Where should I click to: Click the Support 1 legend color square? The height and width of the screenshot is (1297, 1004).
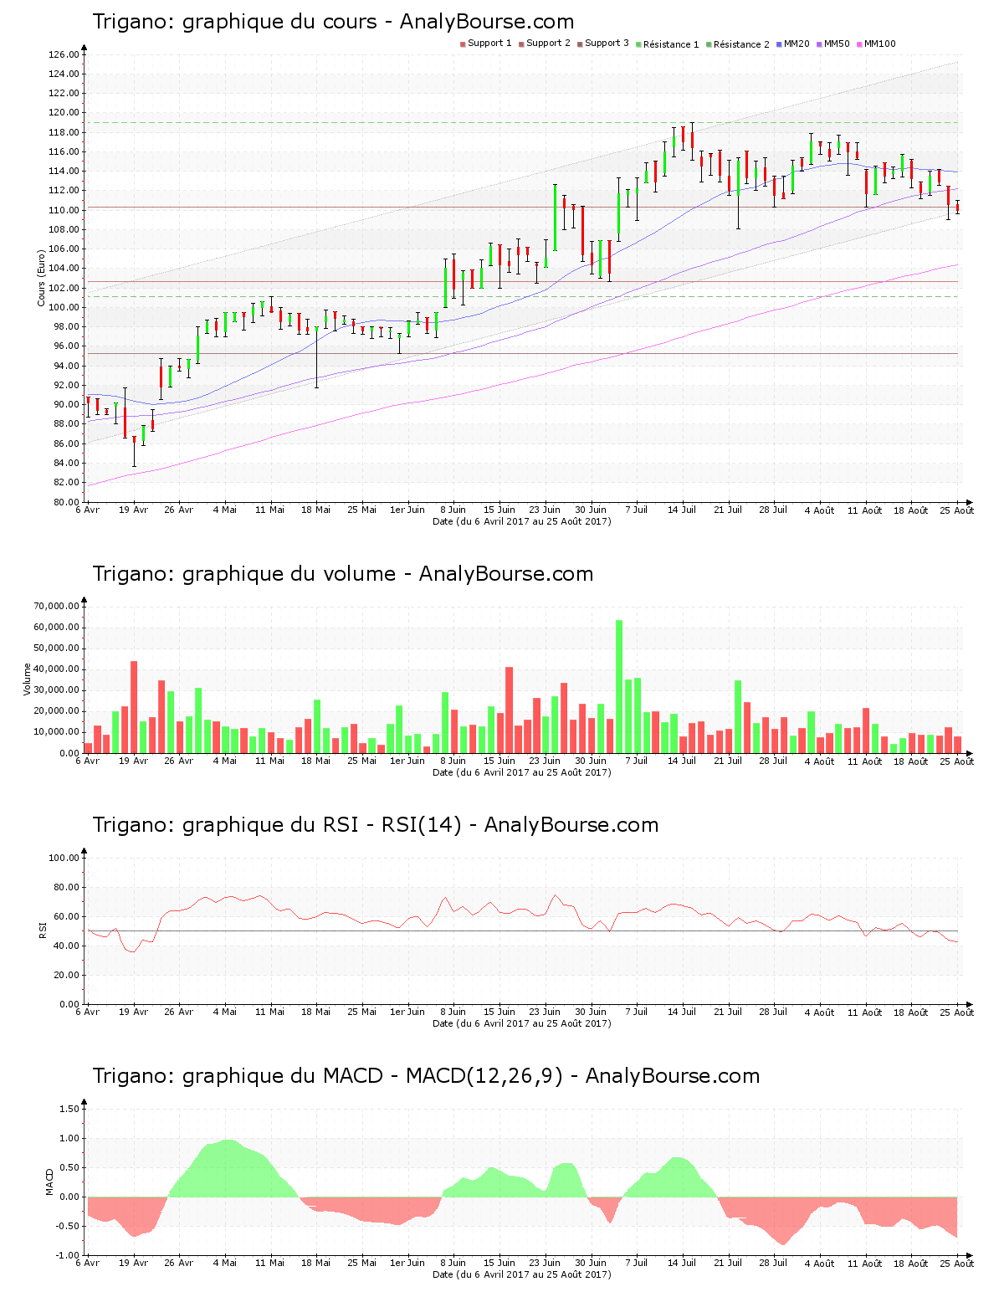click(x=463, y=44)
